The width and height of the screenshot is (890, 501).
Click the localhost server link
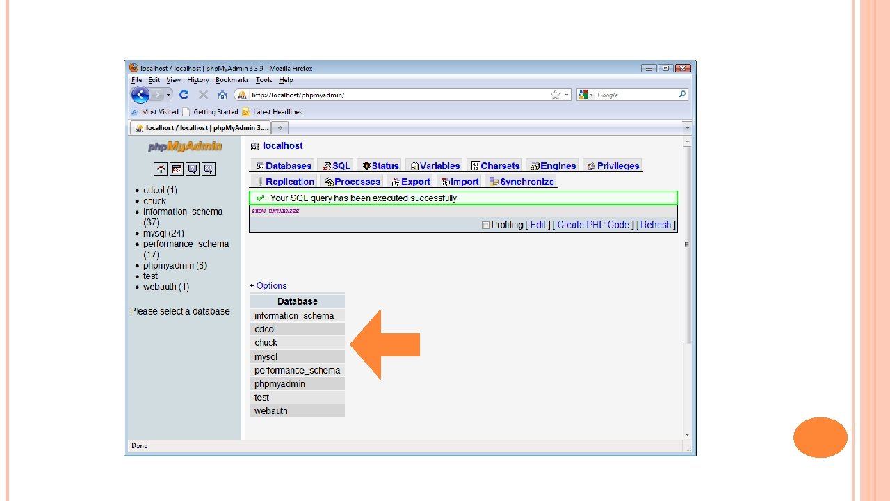click(x=282, y=146)
